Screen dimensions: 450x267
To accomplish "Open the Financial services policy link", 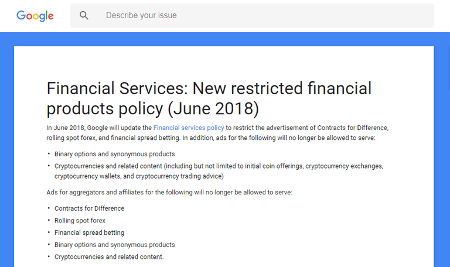I will click(x=189, y=128).
